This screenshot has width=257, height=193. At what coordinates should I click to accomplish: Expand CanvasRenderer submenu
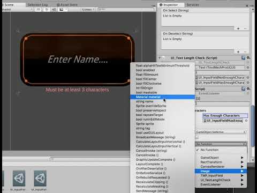tap(221, 167)
